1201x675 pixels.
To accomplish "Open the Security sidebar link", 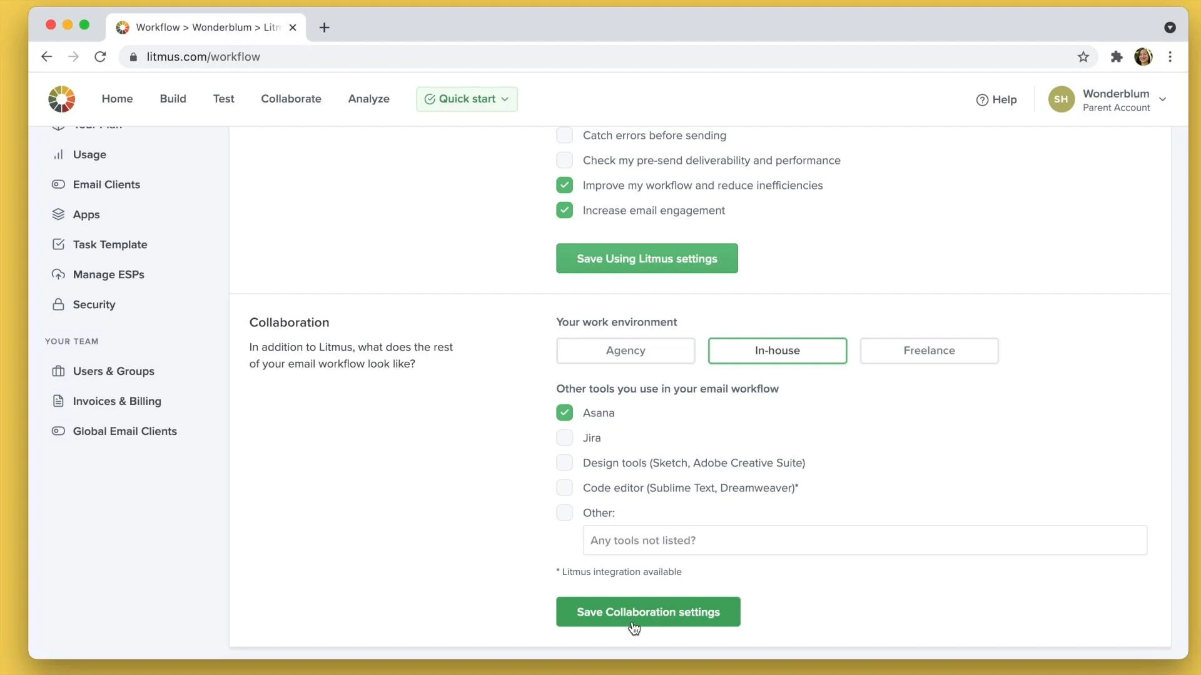I will tap(94, 304).
